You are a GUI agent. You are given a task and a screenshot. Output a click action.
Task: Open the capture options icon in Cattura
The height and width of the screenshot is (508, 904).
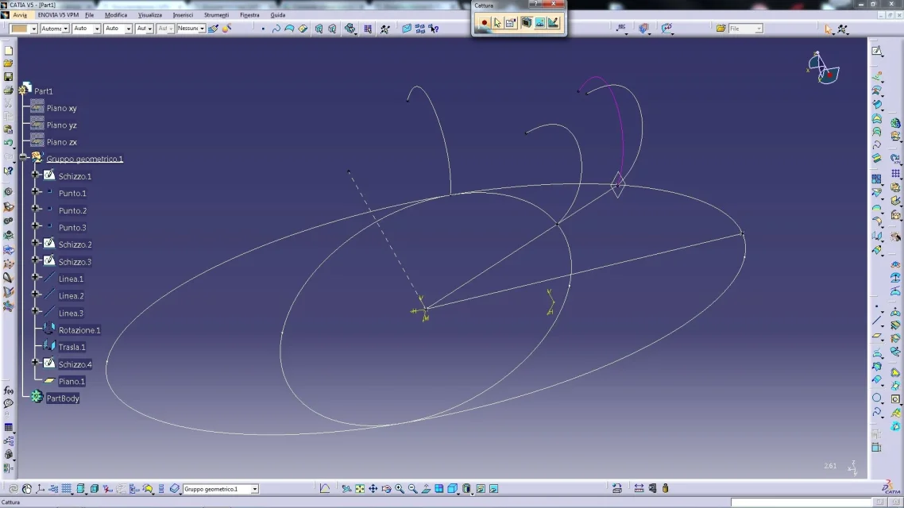point(511,23)
